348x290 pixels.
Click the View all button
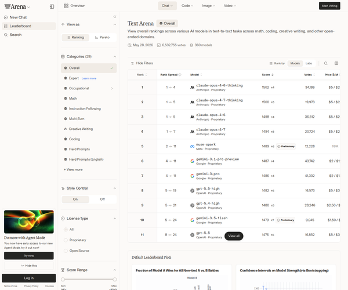coord(234,236)
